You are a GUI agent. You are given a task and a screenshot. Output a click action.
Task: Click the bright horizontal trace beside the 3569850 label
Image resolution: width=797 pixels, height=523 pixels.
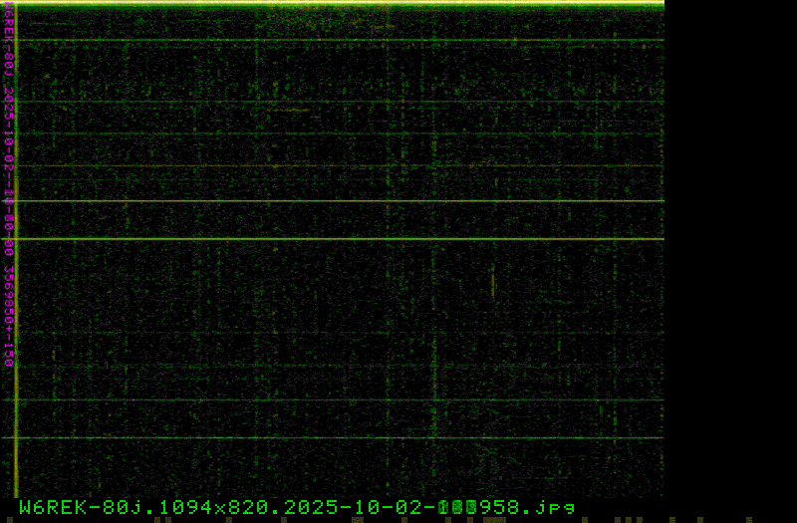339,239
